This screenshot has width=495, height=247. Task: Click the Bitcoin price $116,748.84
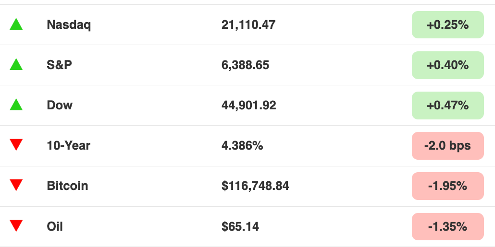pyautogui.click(x=255, y=186)
